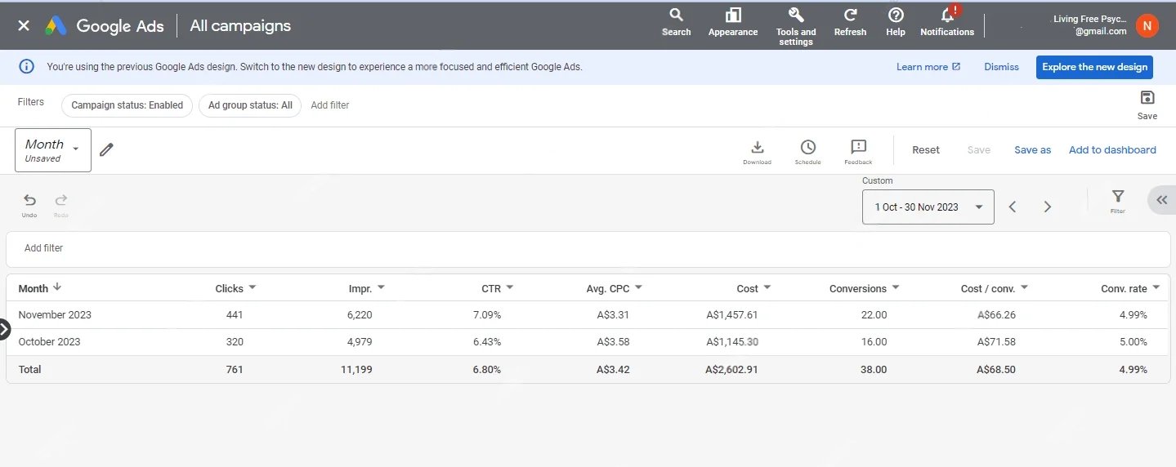
Task: Open the Appearance menu
Action: tap(733, 22)
